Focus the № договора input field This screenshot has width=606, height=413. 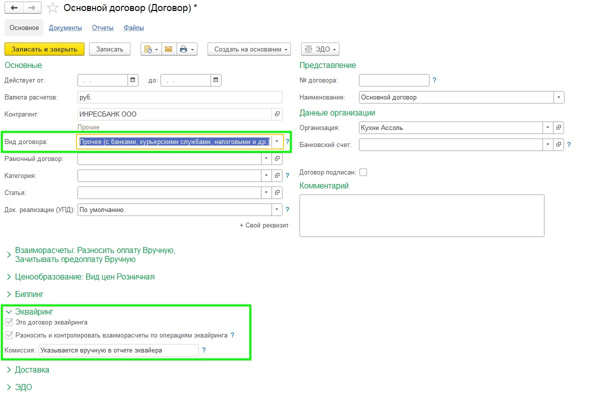(394, 80)
